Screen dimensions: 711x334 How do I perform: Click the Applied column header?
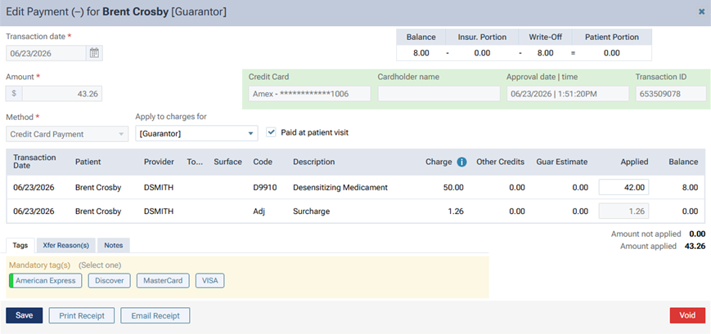click(x=634, y=162)
